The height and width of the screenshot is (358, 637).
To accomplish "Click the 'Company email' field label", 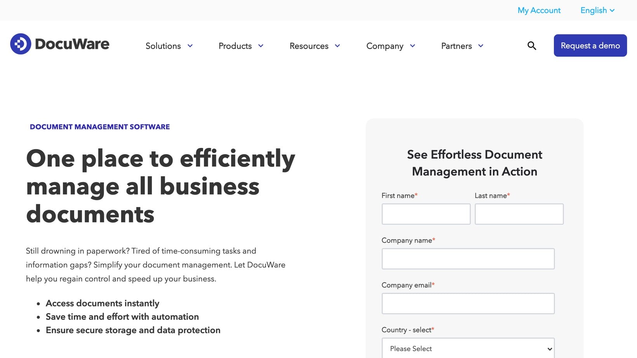I will [408, 285].
